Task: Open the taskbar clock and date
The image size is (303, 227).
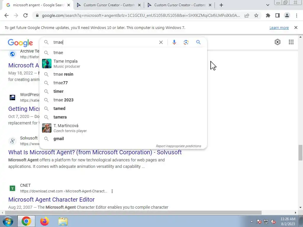Action: coord(288,221)
